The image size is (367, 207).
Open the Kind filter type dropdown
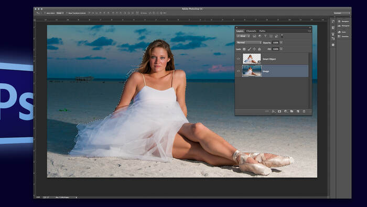click(243, 36)
